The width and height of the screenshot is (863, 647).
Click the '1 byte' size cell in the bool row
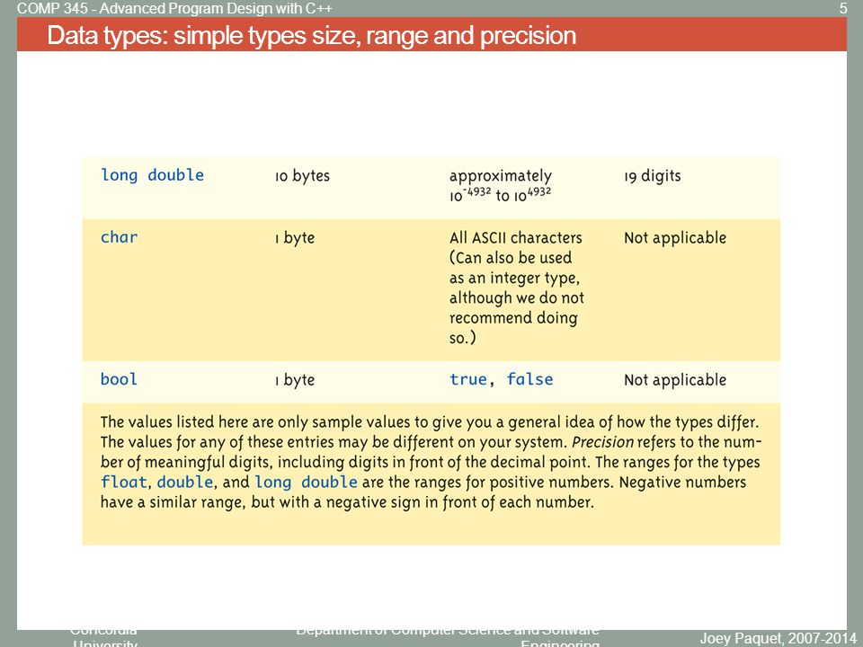click(295, 380)
